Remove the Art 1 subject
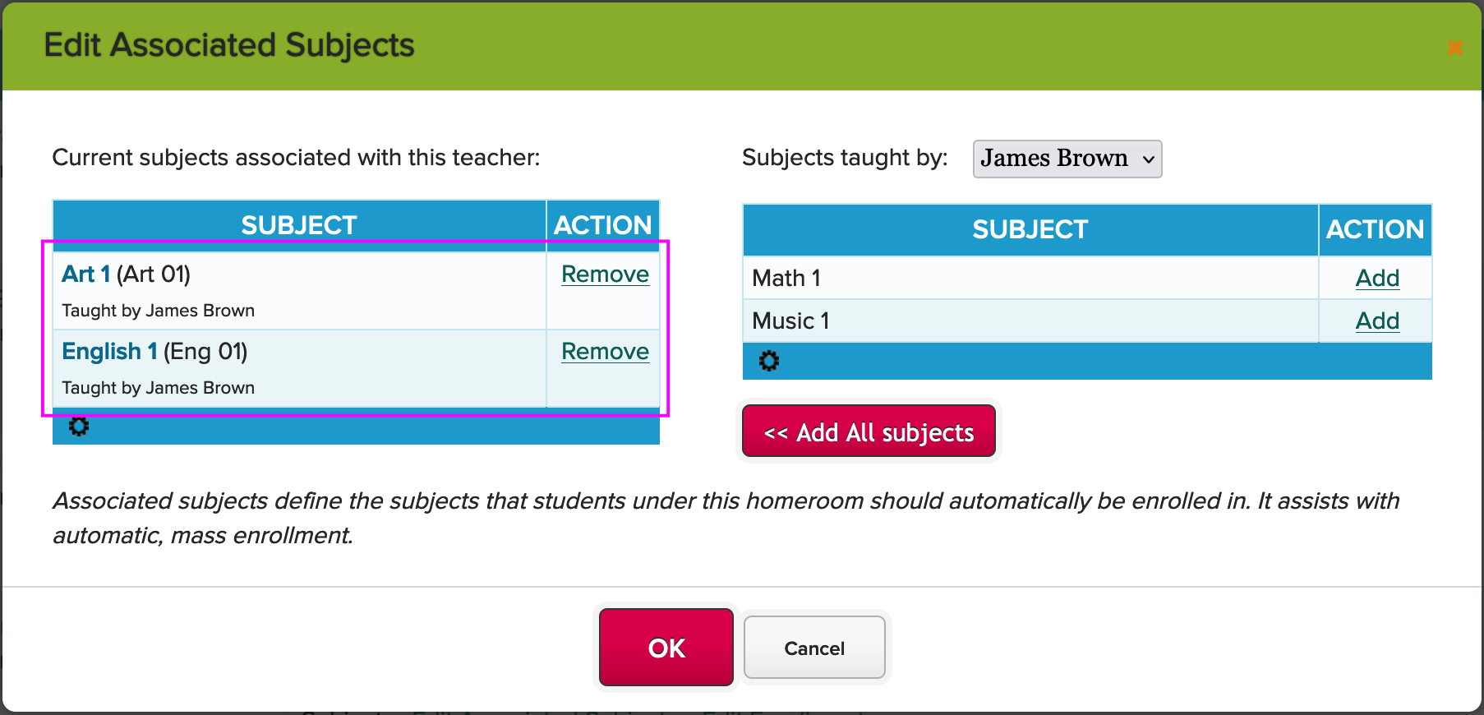 coord(605,274)
